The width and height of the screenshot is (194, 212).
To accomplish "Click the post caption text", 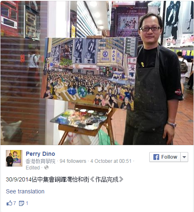I will click(65, 180).
